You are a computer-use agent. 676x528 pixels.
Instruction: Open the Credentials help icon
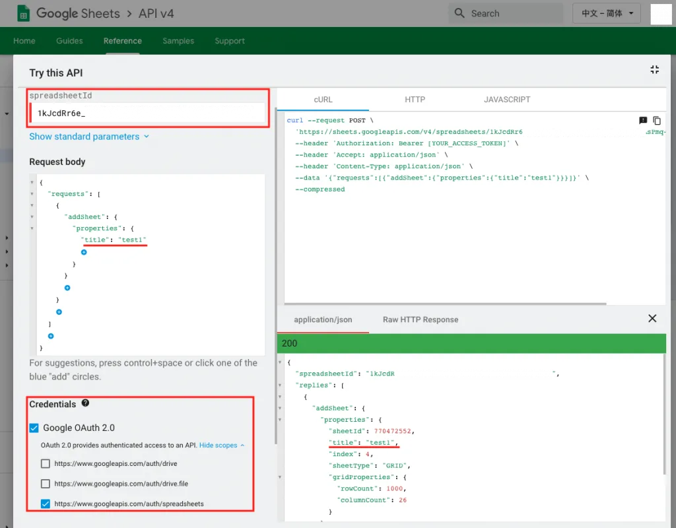tap(85, 403)
